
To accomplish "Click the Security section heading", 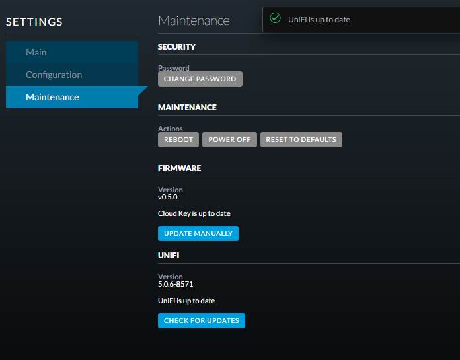I will pos(176,47).
